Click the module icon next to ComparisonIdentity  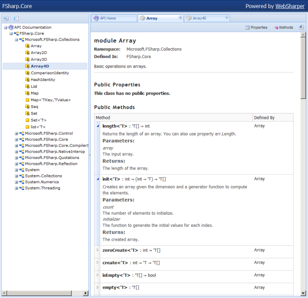point(28,73)
